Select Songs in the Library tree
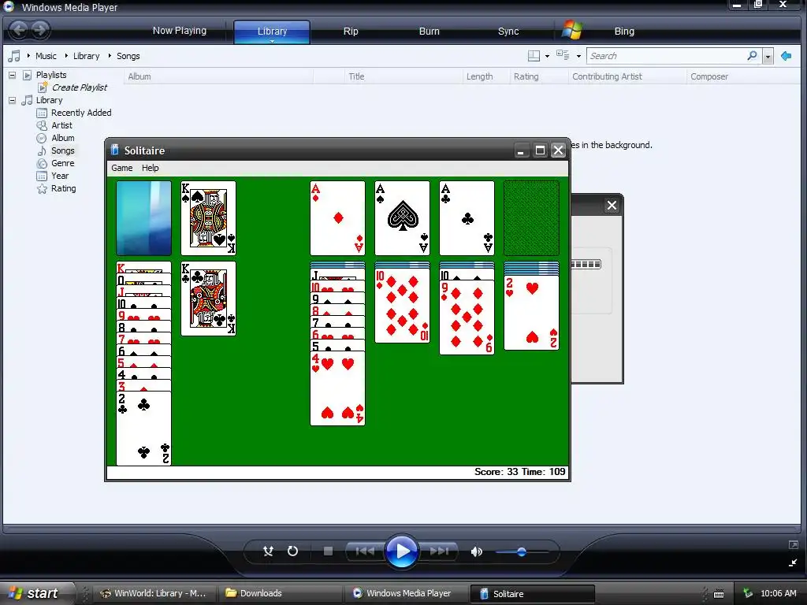This screenshot has height=605, width=807. (63, 150)
